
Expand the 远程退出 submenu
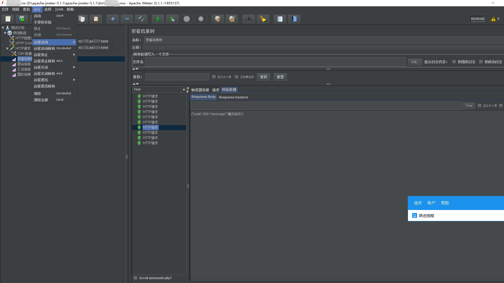click(x=54, y=80)
